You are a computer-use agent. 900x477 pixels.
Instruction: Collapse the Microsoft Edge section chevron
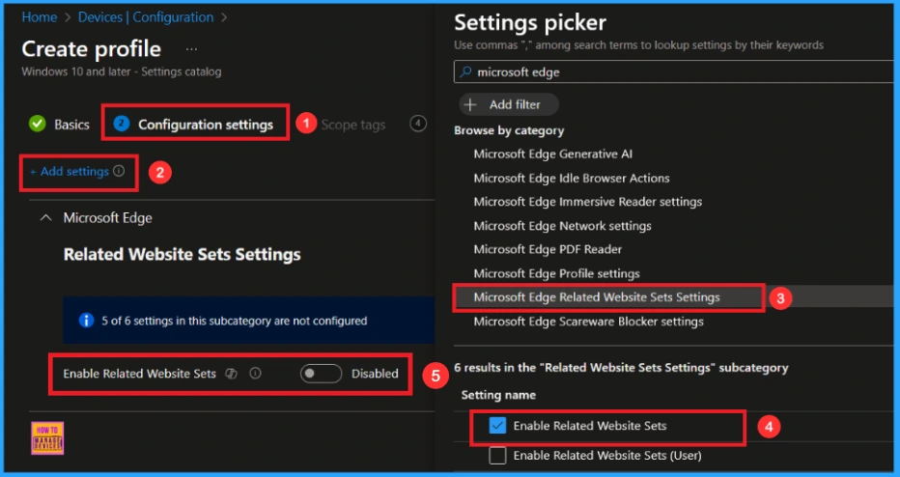coord(46,218)
